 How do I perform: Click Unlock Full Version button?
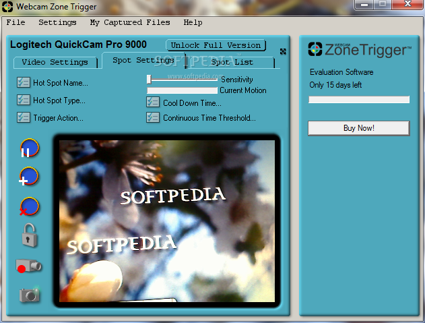point(216,45)
